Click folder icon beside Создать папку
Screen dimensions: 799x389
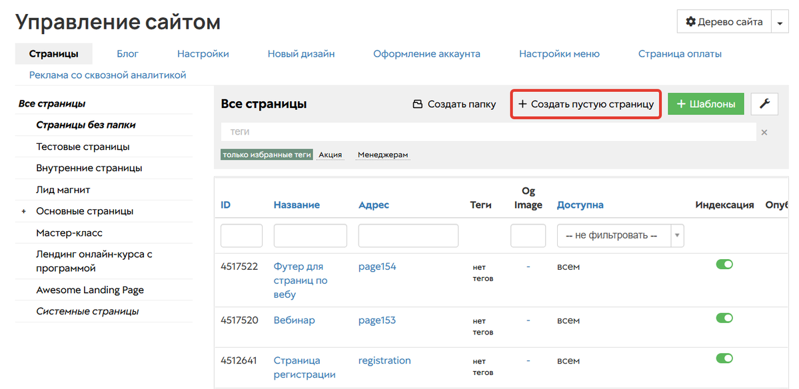417,105
